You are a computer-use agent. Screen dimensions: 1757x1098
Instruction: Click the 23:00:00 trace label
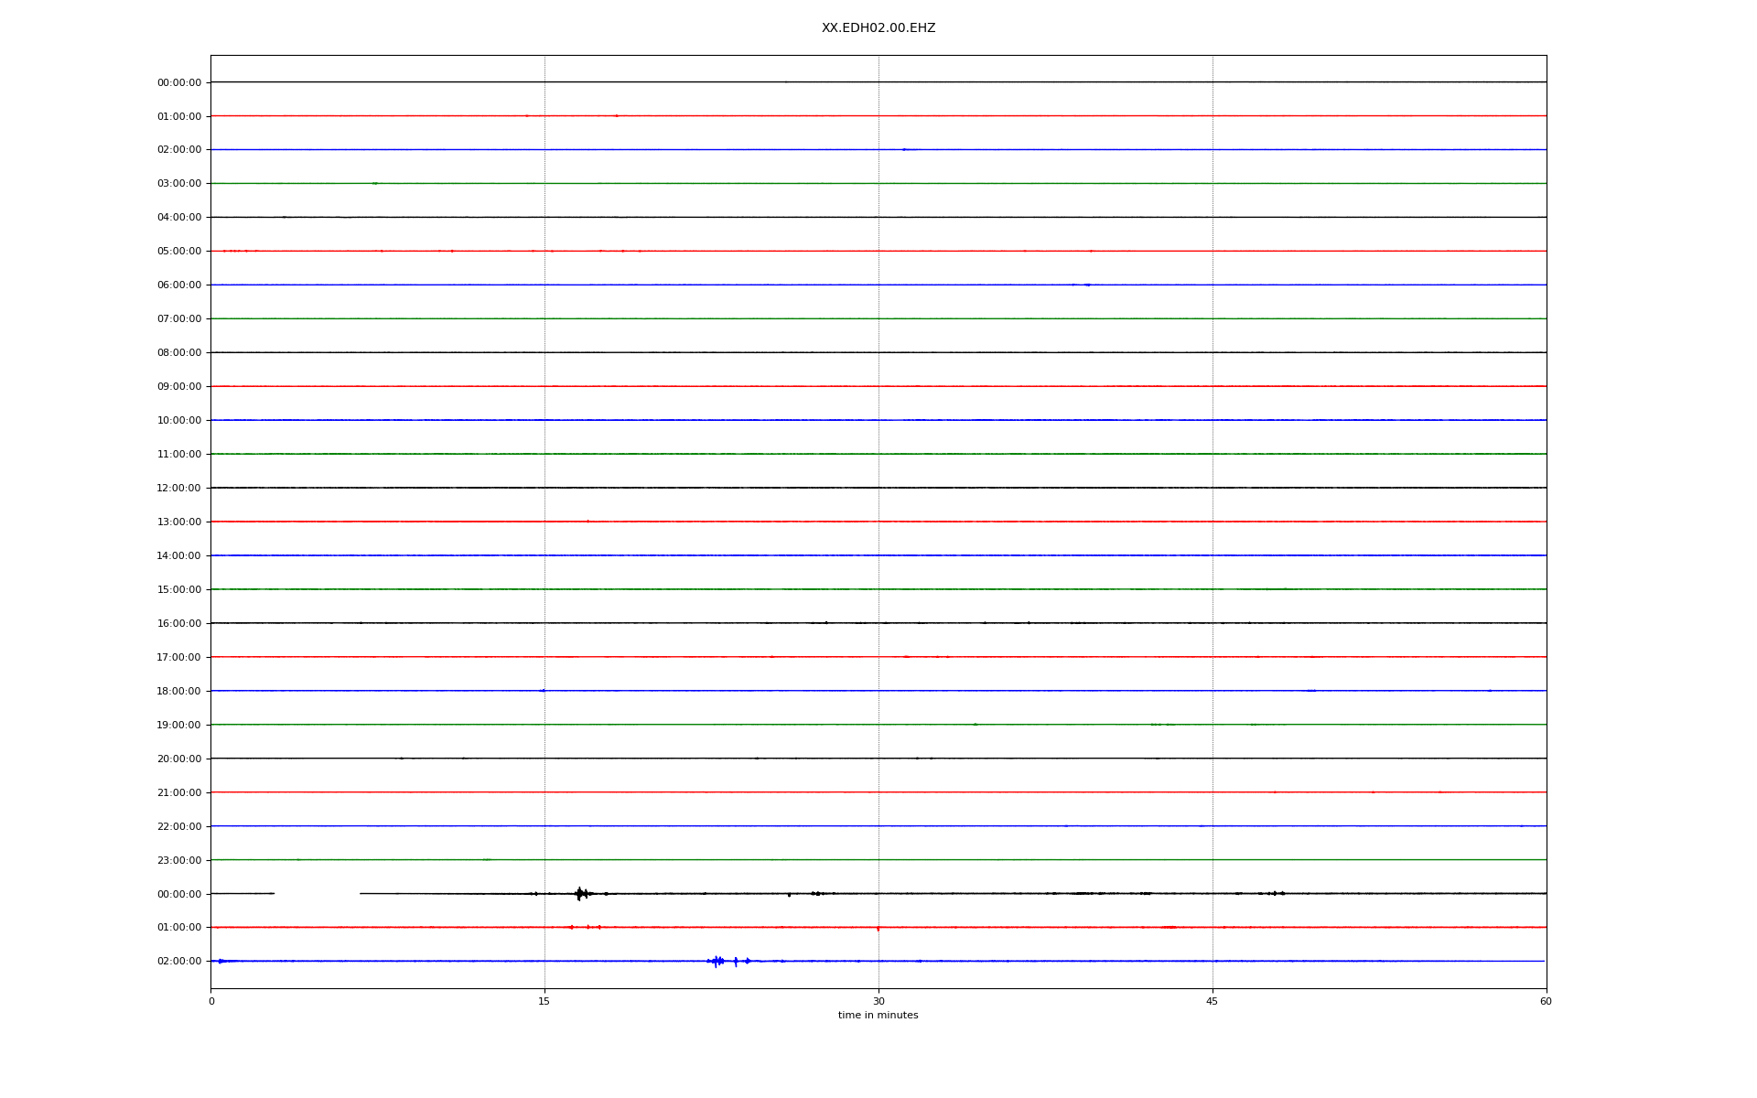[178, 861]
